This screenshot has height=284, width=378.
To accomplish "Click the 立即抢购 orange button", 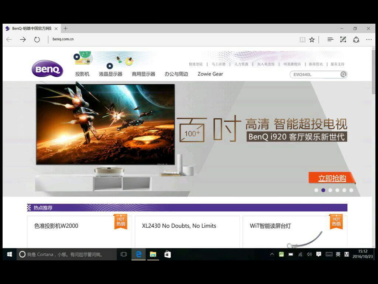I will [x=332, y=178].
